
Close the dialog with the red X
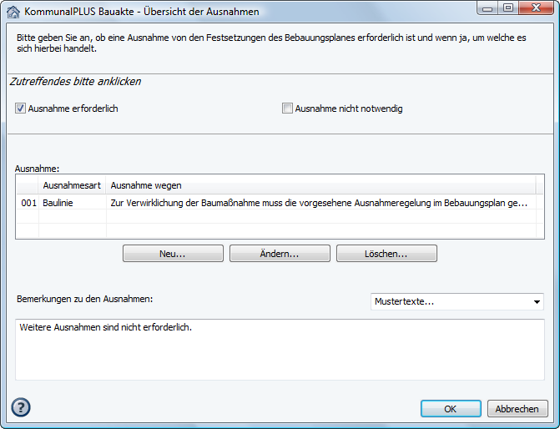pyautogui.click(x=536, y=8)
